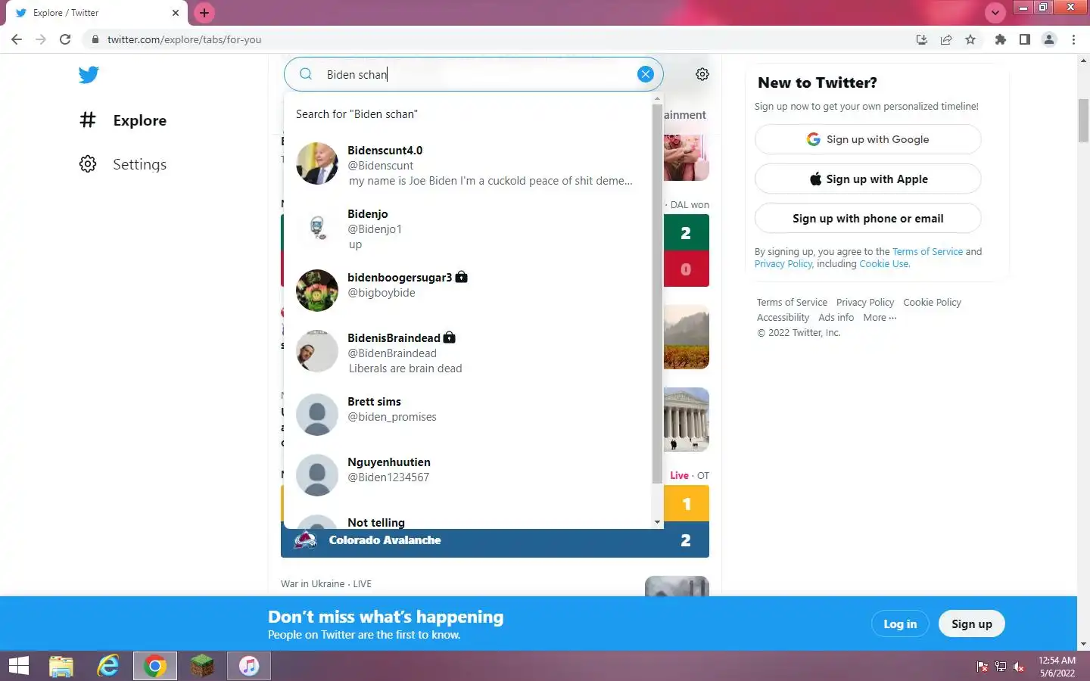This screenshot has width=1090, height=681.
Task: Click the Twitter bird logo
Action: pos(89,74)
